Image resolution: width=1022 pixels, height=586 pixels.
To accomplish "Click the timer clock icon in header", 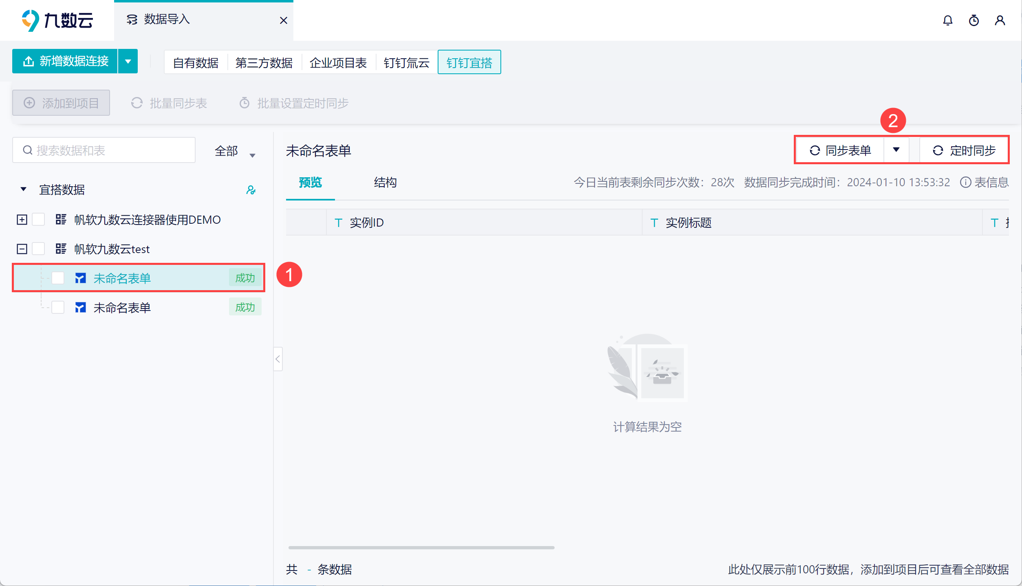I will [x=974, y=20].
